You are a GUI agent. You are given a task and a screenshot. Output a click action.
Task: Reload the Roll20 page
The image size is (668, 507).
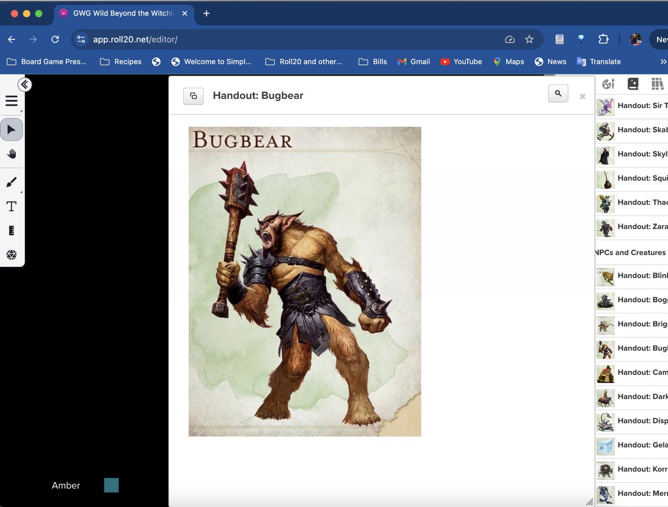(x=55, y=39)
